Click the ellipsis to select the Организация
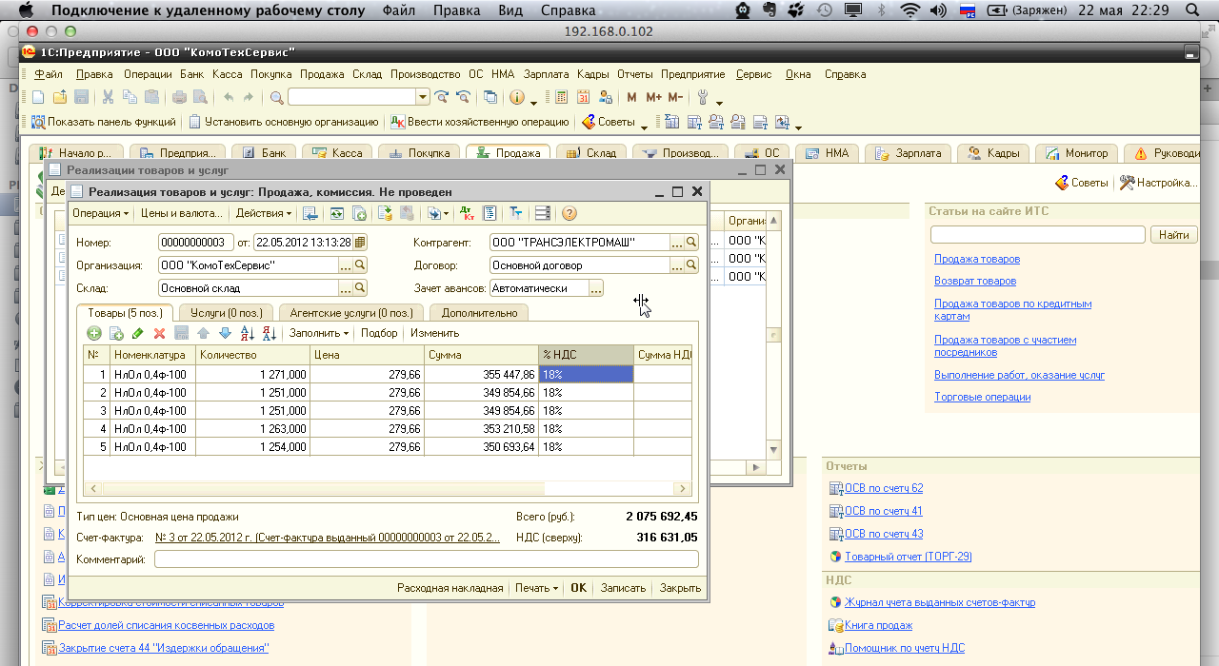 click(x=346, y=265)
